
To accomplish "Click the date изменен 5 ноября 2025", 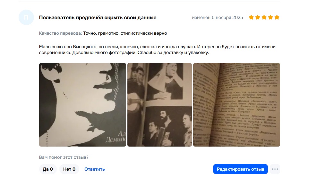I will coord(218,18).
